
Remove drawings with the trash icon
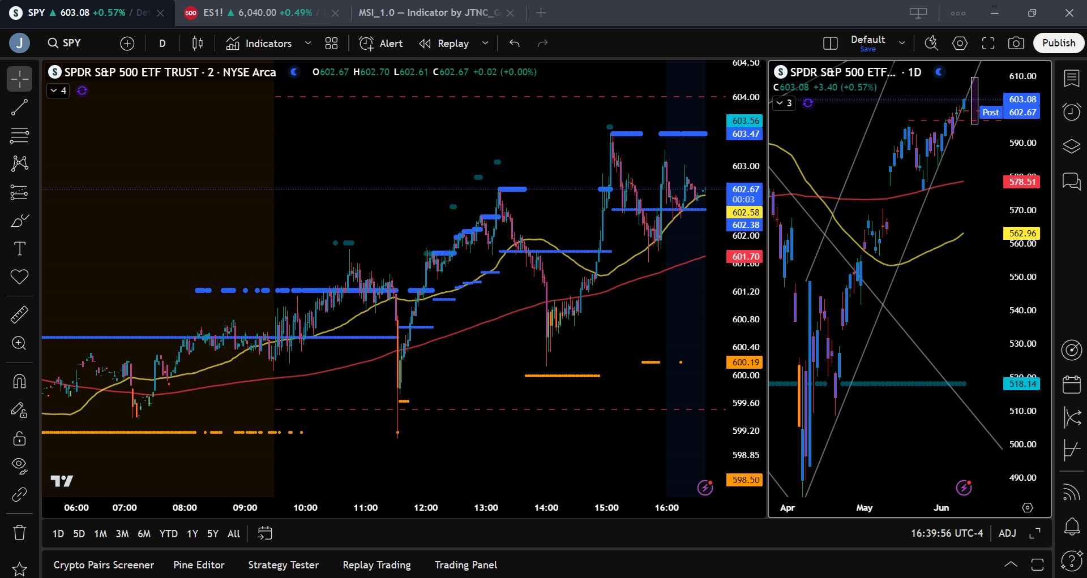coord(19,532)
